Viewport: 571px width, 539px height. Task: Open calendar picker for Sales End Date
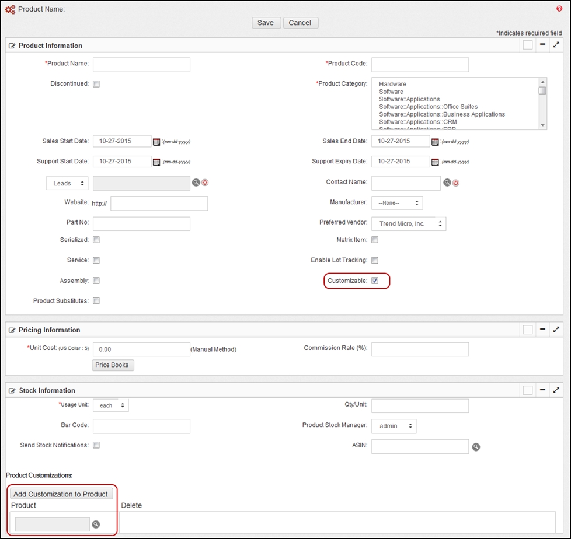435,142
